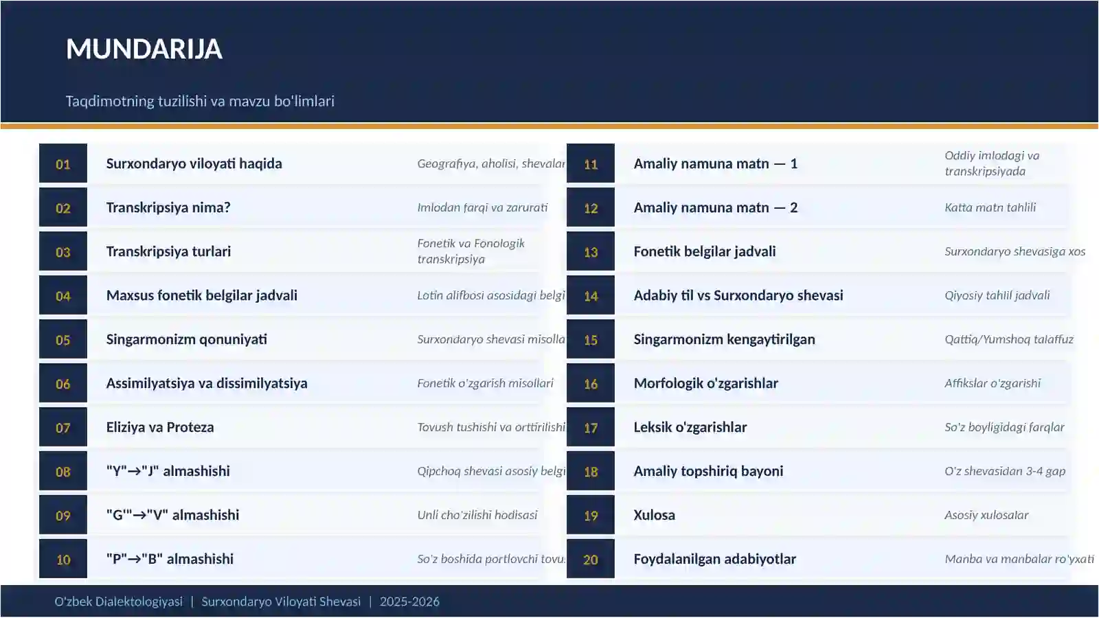Select the '"P"→"B" almashishi' entry
Viewport: 1099px width, 618px height.
170,559
